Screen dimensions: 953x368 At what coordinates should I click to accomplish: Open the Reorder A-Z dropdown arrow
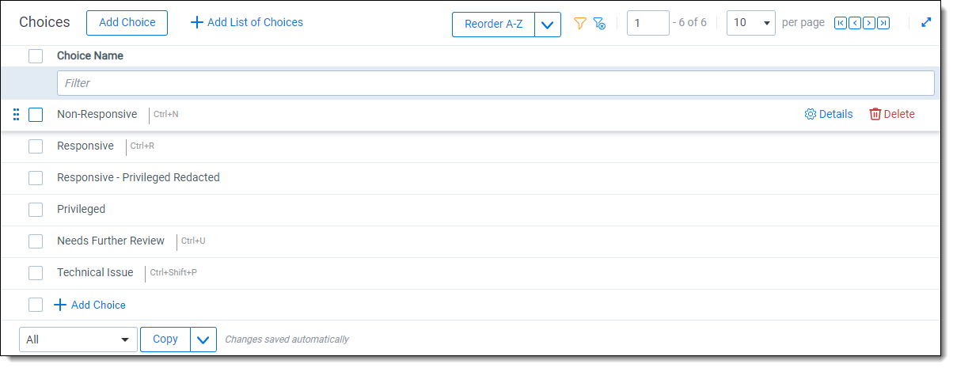(548, 25)
